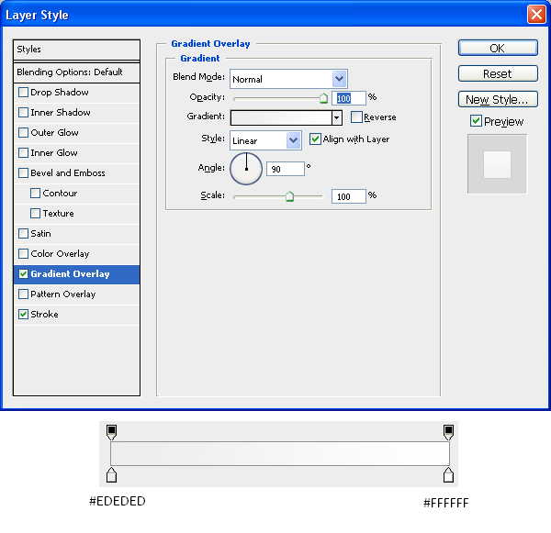This screenshot has height=533, width=551.
Task: Turn on the Inner Glow checkbox
Action: [x=23, y=152]
